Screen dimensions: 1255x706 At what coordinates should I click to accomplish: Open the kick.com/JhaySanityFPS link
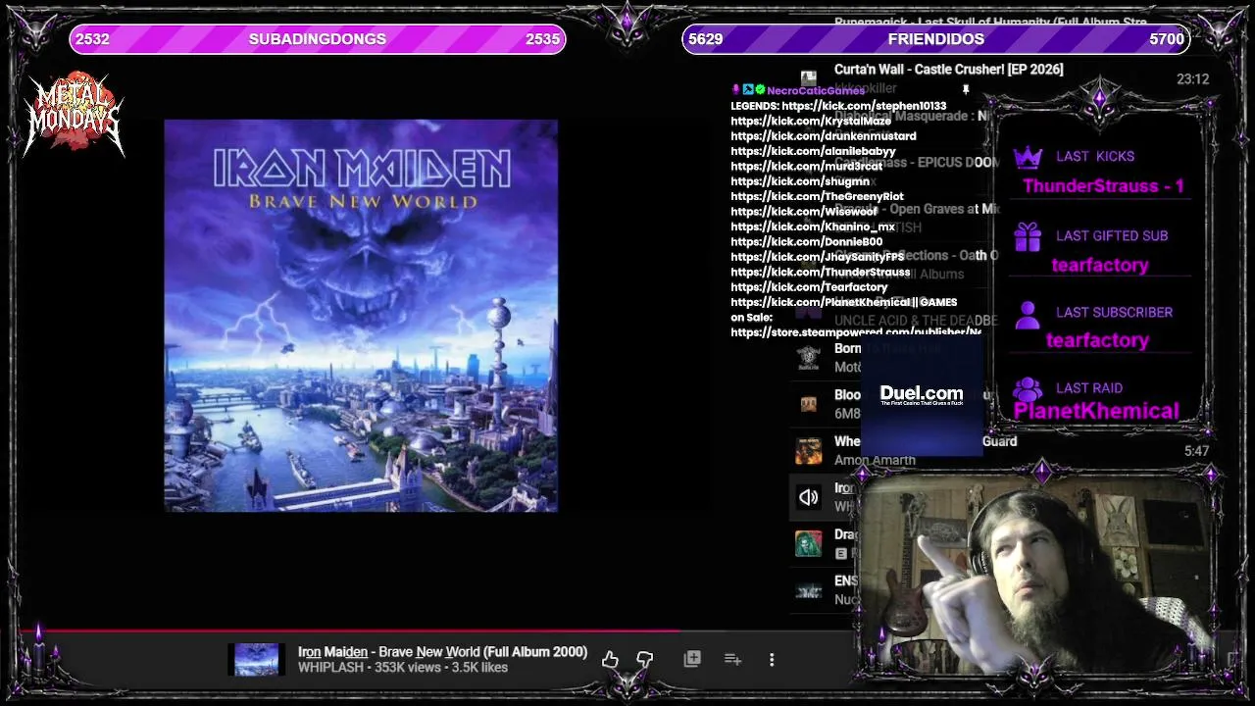point(818,257)
